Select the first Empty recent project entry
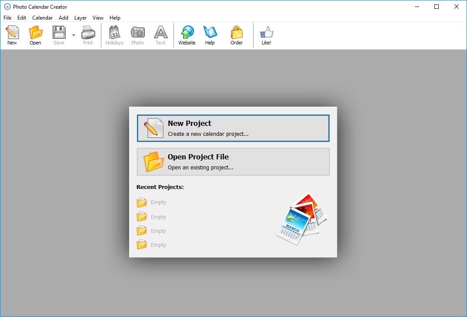The image size is (467, 317). [152, 202]
